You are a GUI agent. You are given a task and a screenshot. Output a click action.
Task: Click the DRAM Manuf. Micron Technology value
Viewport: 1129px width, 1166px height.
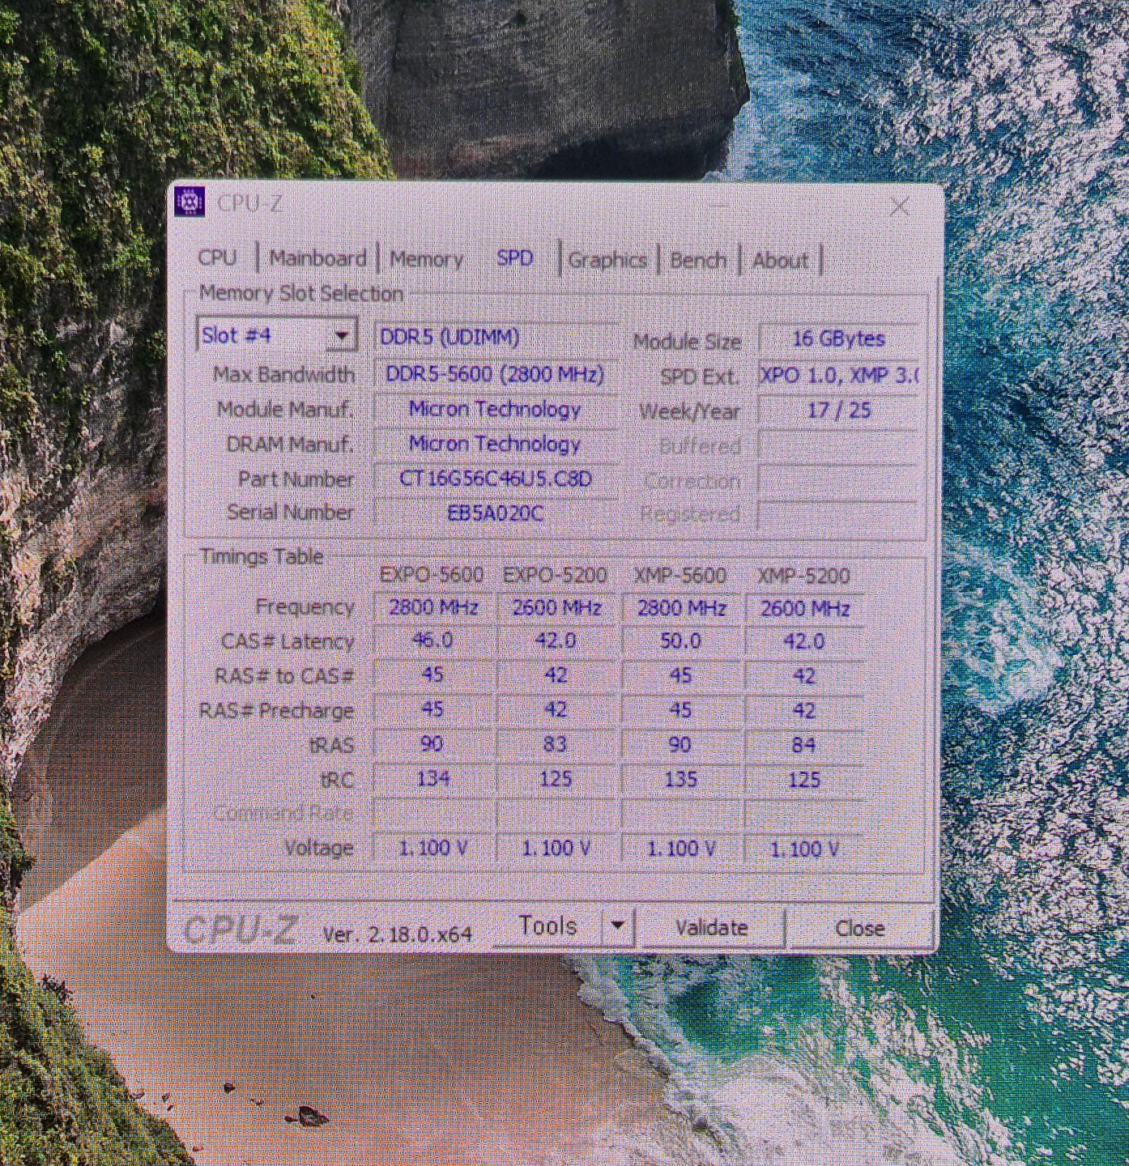point(496,444)
